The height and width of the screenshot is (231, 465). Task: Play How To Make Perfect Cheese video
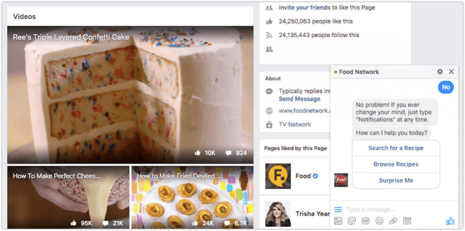pyautogui.click(x=68, y=197)
